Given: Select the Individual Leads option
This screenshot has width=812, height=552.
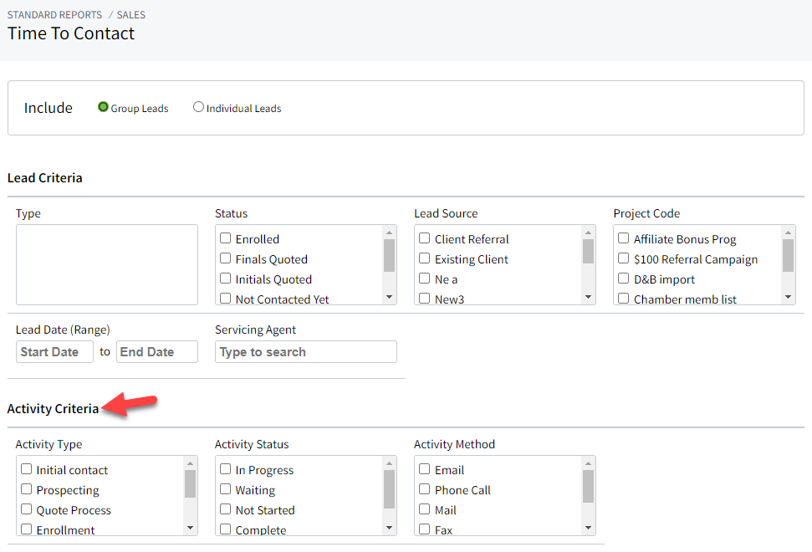Looking at the screenshot, I should coord(198,106).
